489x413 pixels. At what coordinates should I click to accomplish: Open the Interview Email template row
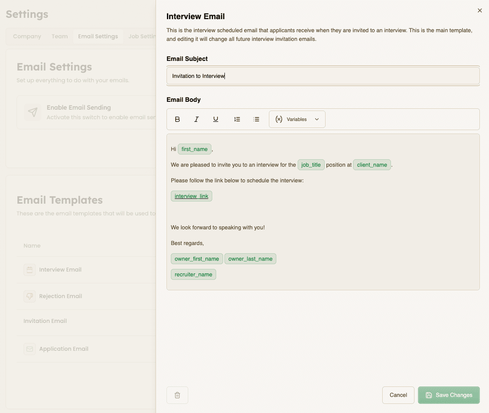tap(86, 270)
